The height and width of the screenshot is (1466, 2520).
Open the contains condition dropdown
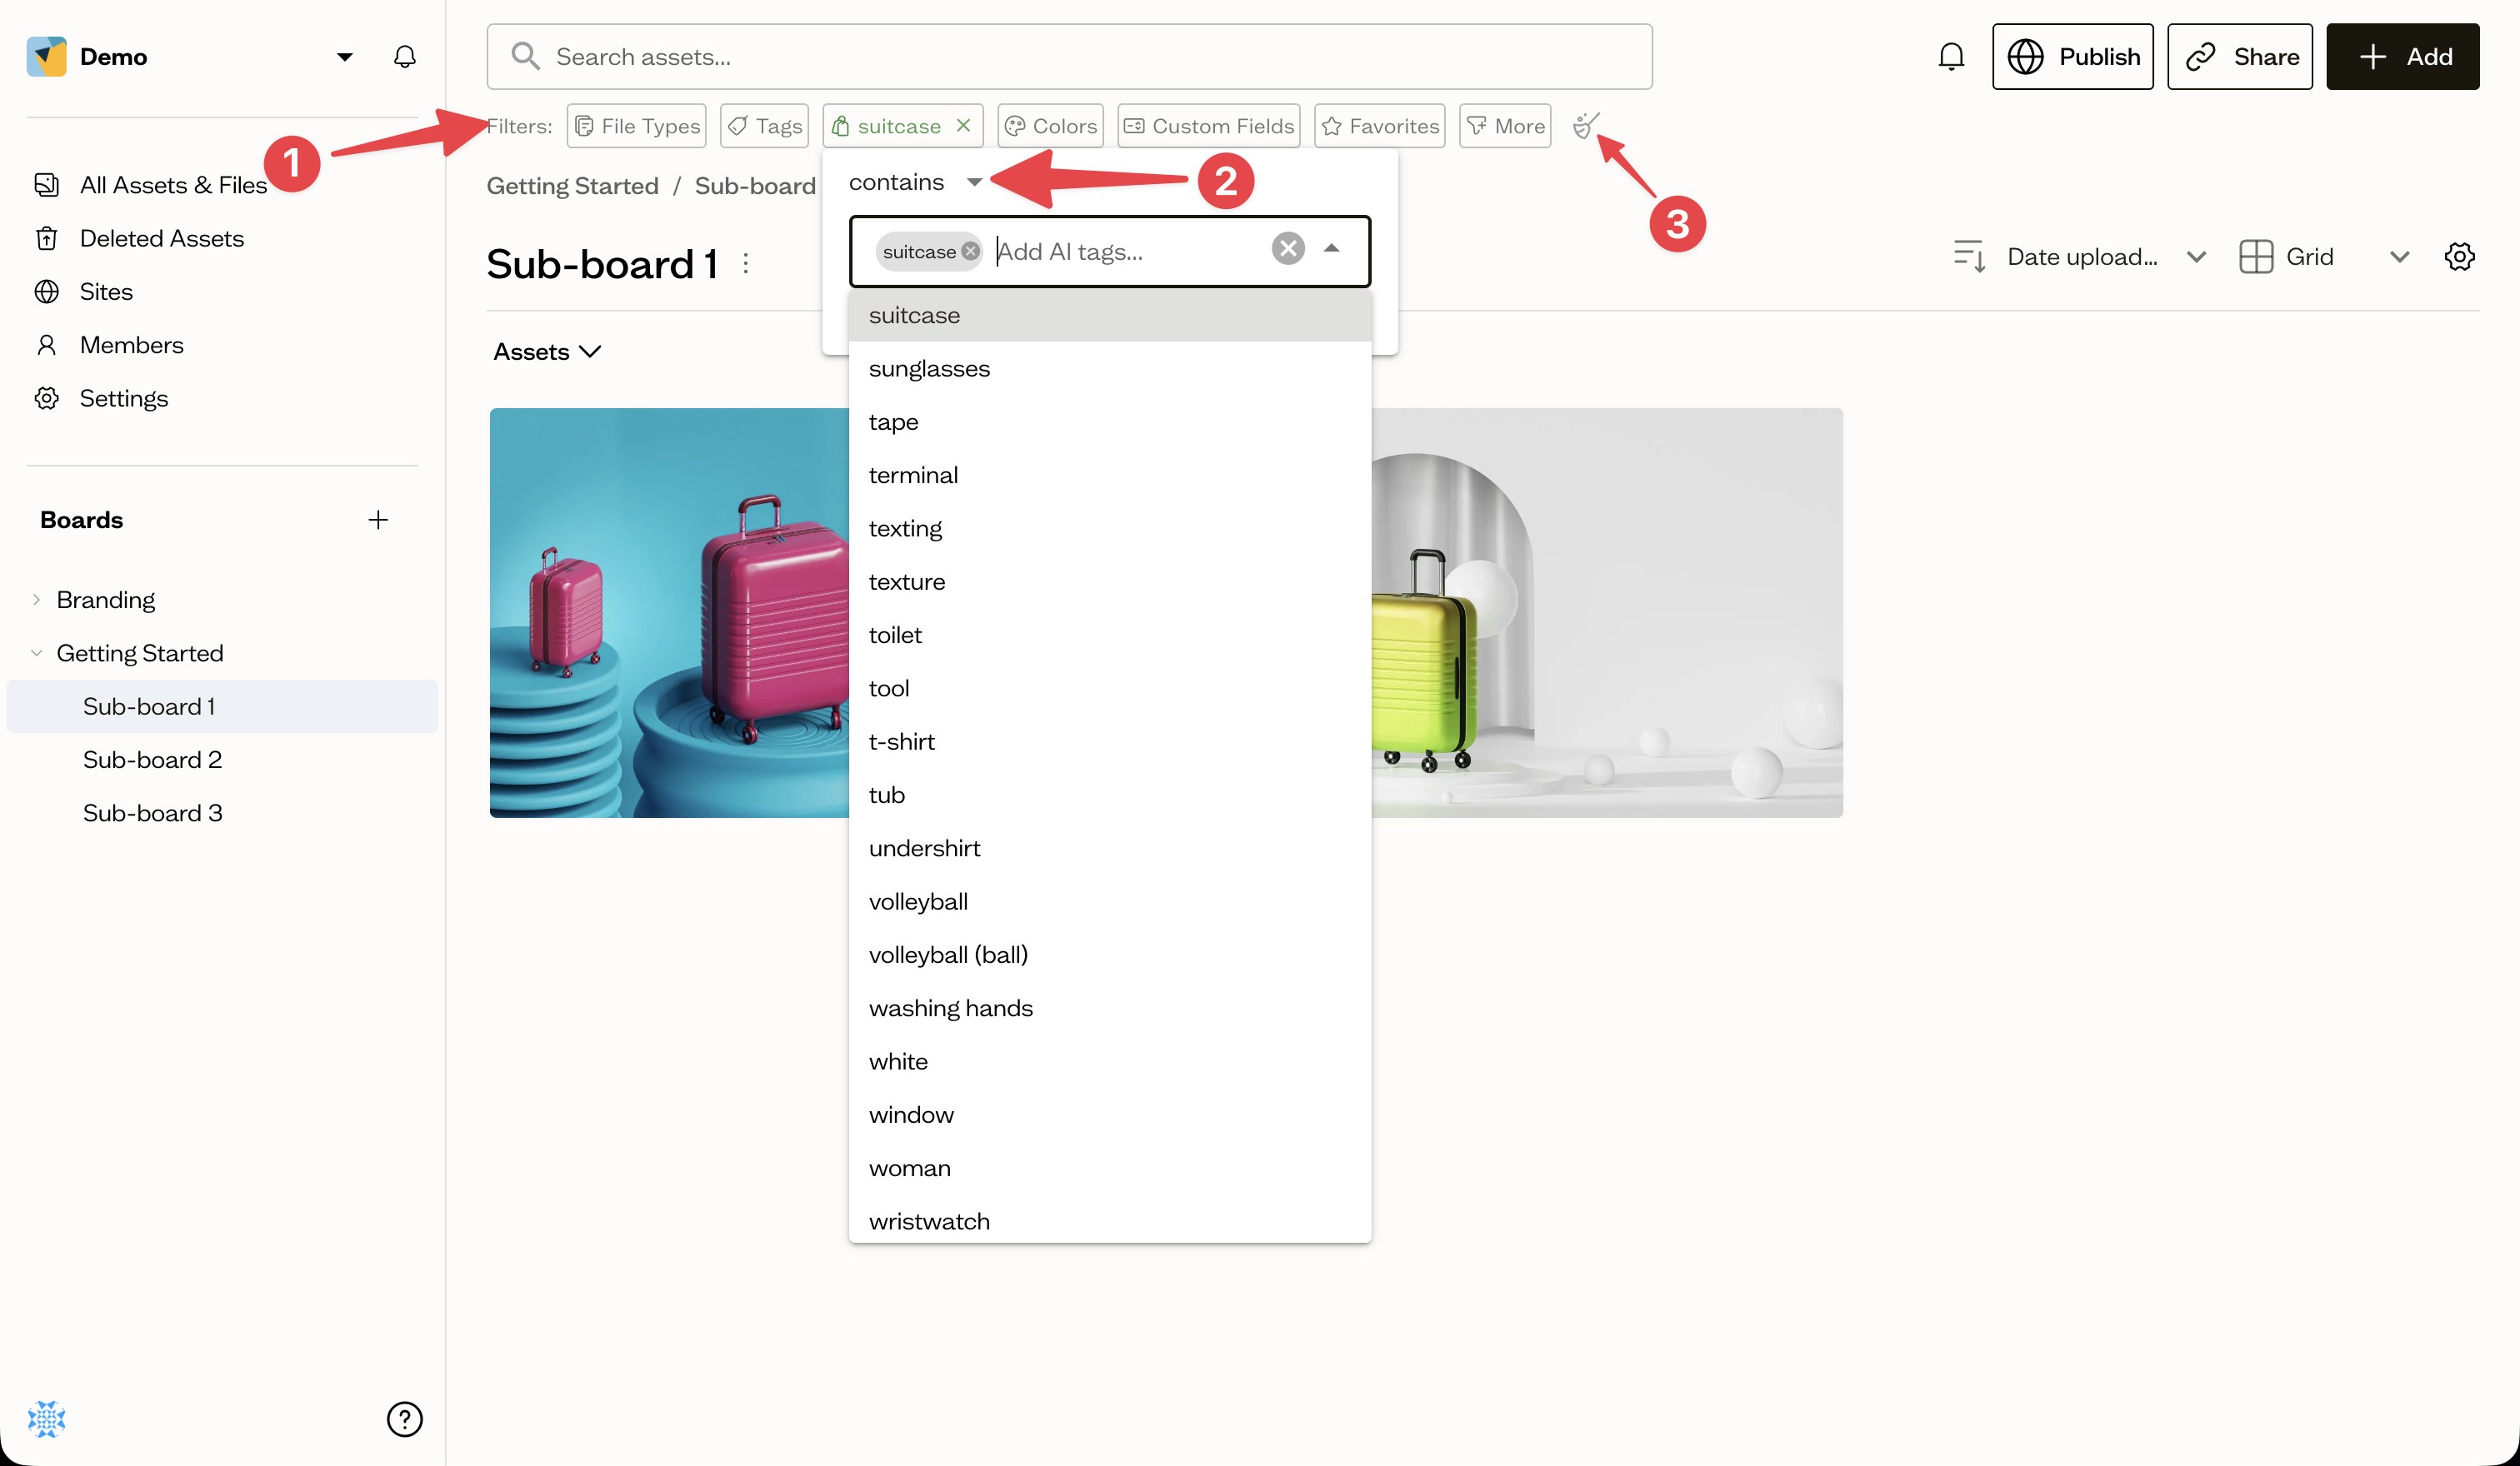pos(915,182)
